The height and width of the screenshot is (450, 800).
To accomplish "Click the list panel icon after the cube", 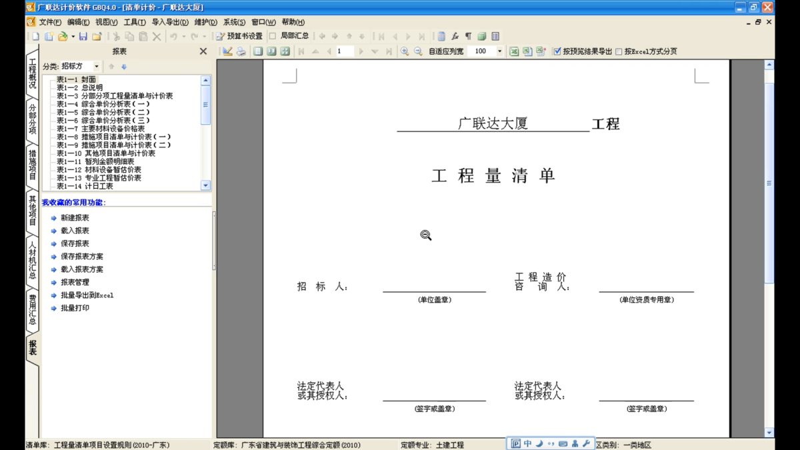I will click(x=495, y=37).
